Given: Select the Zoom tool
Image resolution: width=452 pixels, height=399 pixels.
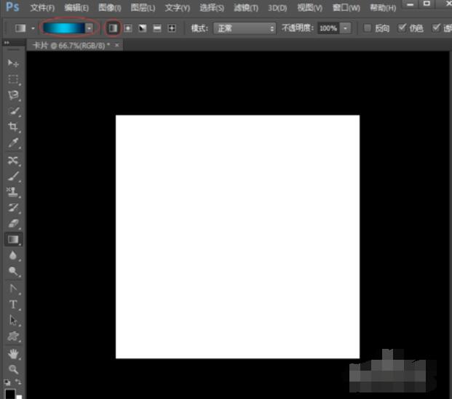Looking at the screenshot, I should coord(13,369).
